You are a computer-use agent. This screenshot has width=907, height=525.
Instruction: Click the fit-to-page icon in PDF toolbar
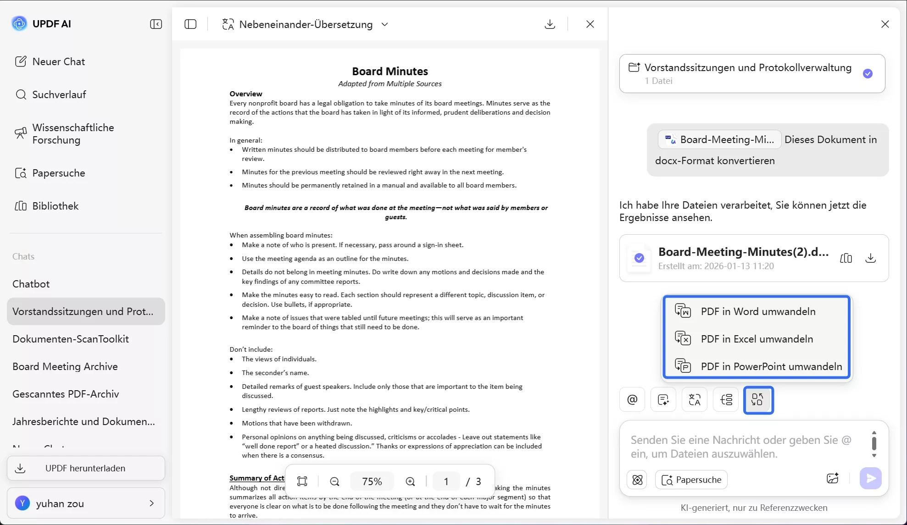(302, 481)
